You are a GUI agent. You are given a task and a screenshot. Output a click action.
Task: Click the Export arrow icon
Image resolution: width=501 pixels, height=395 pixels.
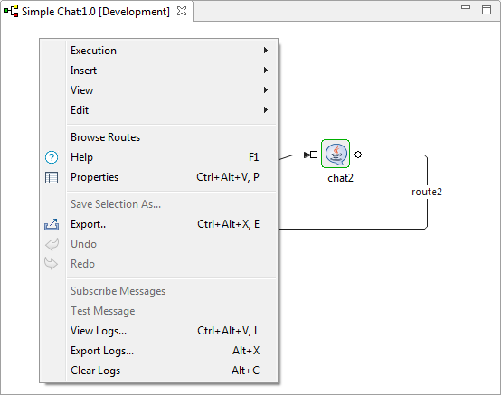52,224
